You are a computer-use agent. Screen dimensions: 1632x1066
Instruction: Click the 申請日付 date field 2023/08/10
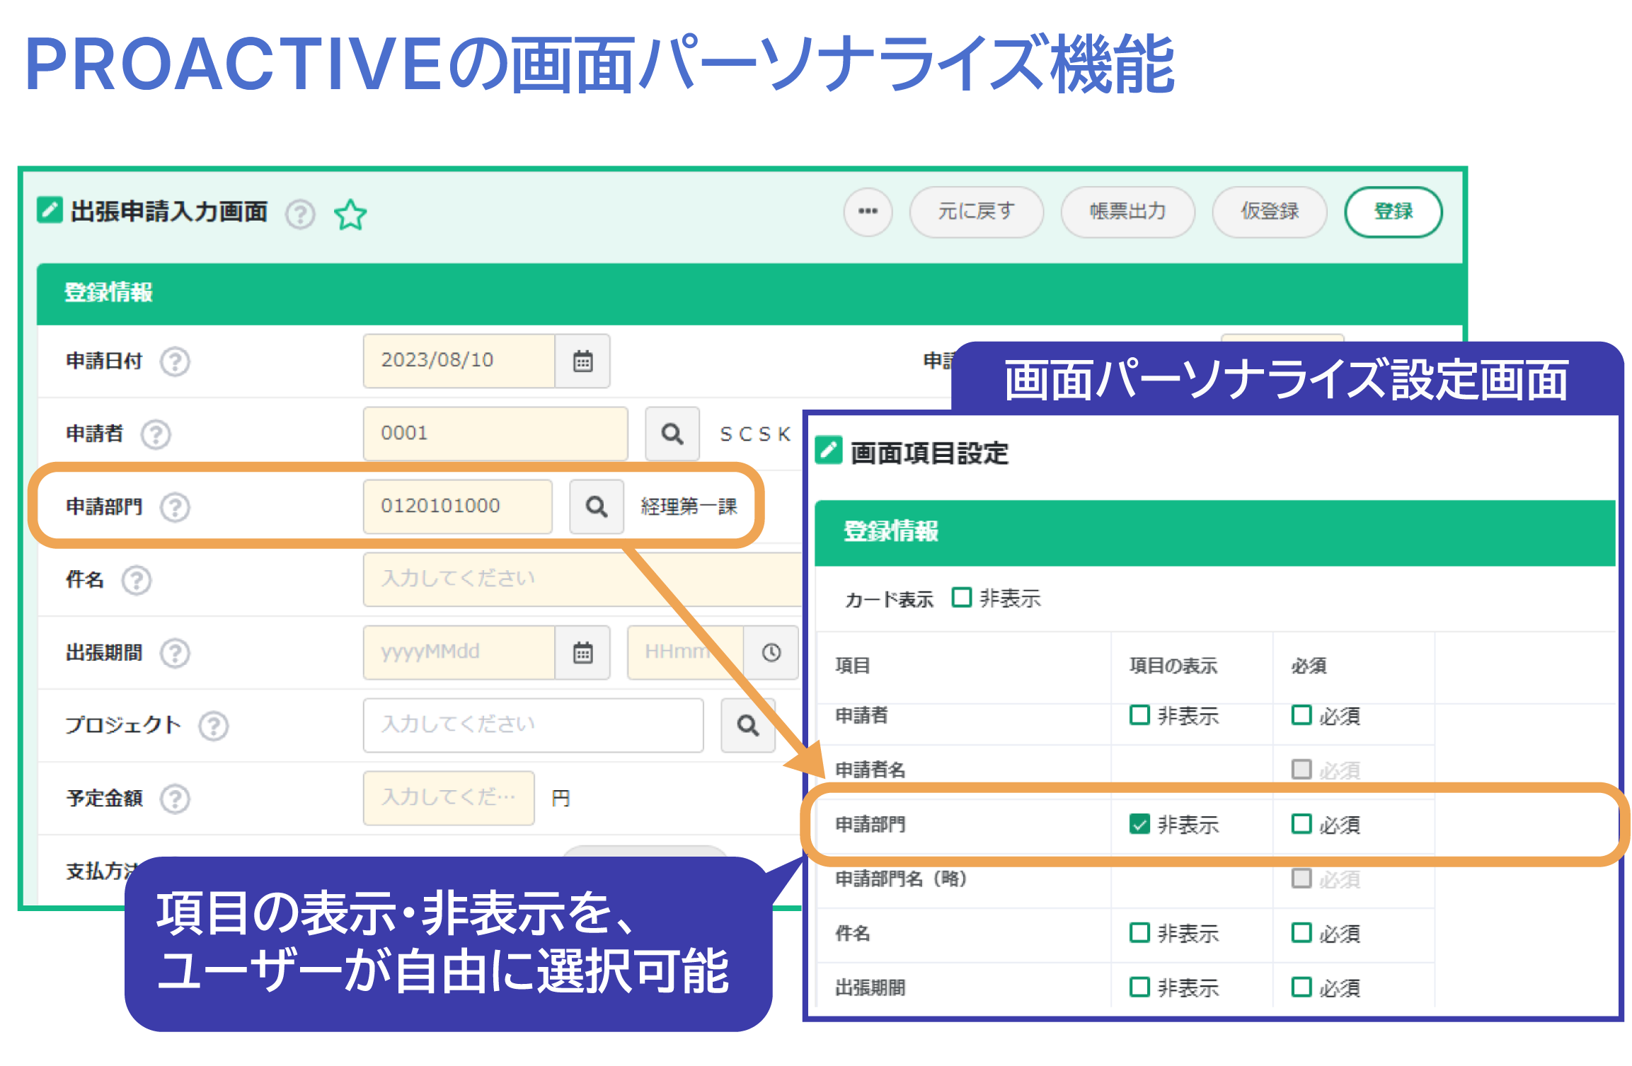click(459, 361)
